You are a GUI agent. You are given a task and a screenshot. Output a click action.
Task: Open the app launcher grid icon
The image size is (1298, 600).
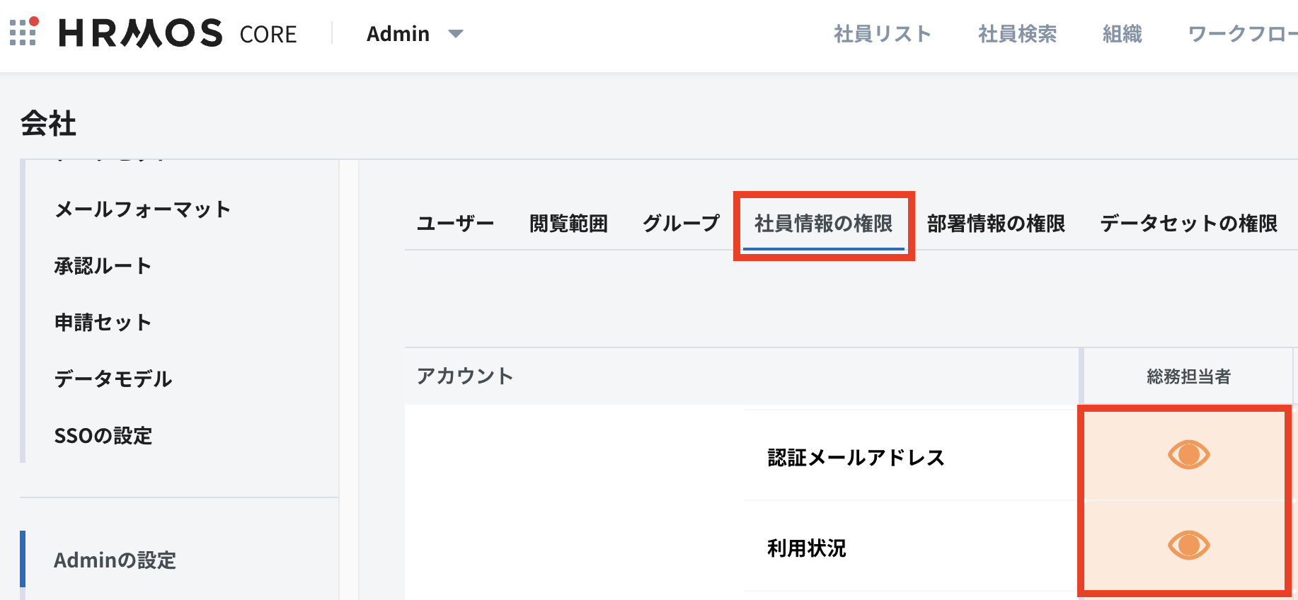pos(23,33)
